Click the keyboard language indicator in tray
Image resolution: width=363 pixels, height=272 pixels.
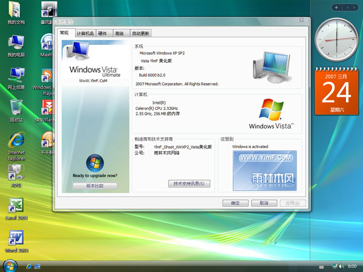pyautogui.click(x=321, y=267)
